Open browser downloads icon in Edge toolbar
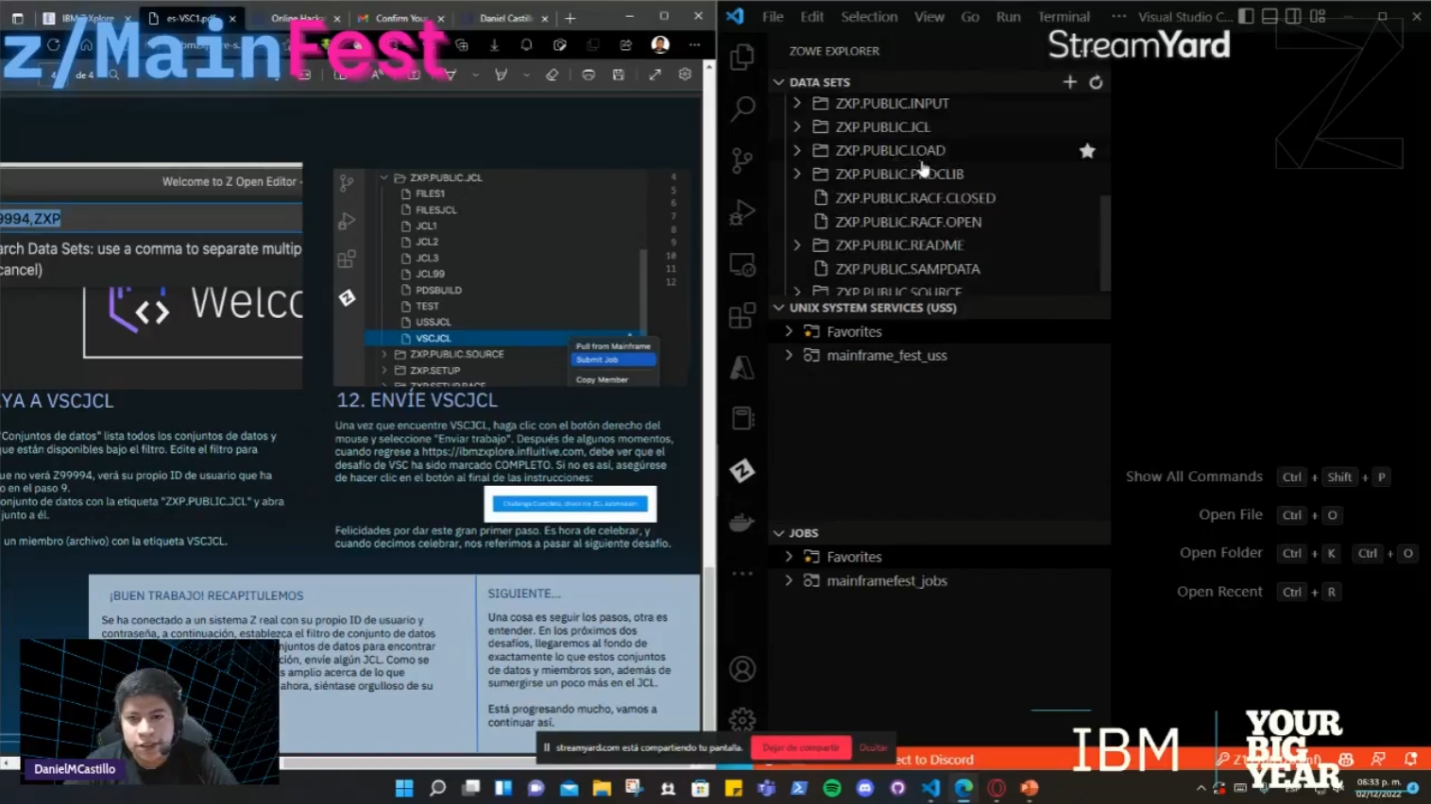This screenshot has width=1431, height=804. [494, 44]
